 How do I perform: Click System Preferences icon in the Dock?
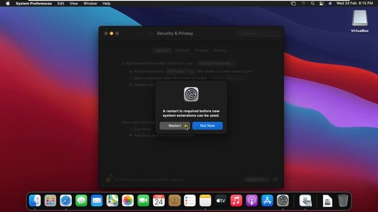[x=283, y=200]
